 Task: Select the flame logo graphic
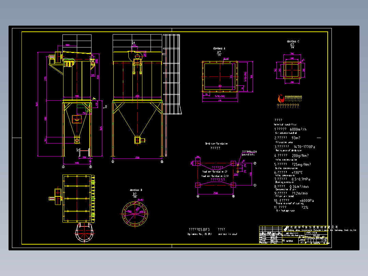(281, 98)
